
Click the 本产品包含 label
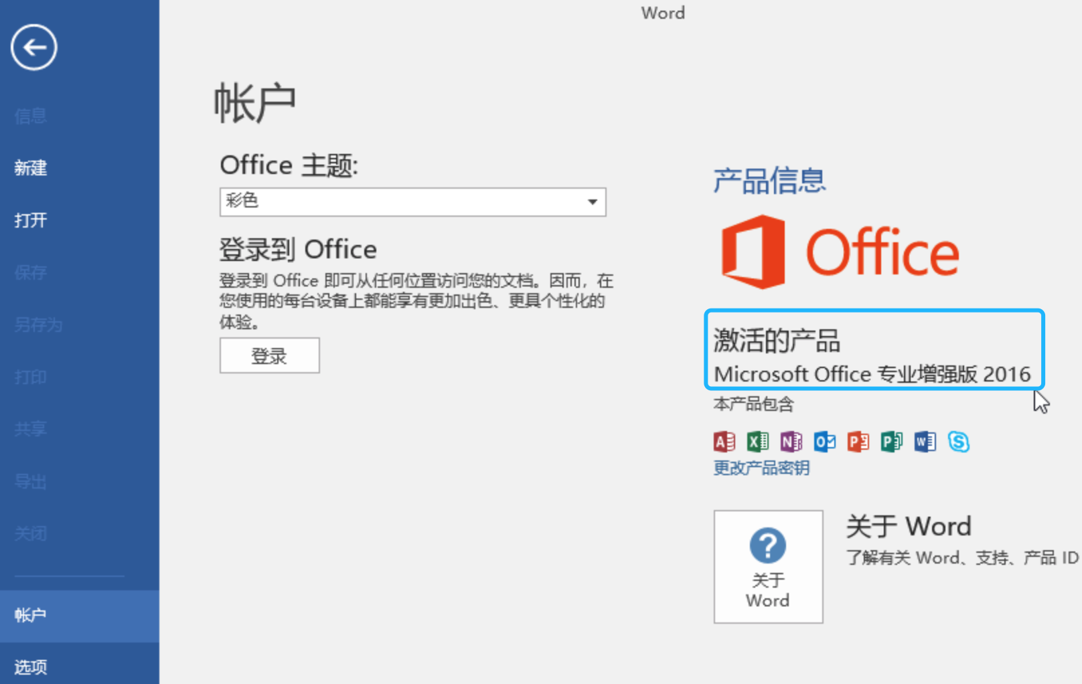(x=753, y=404)
